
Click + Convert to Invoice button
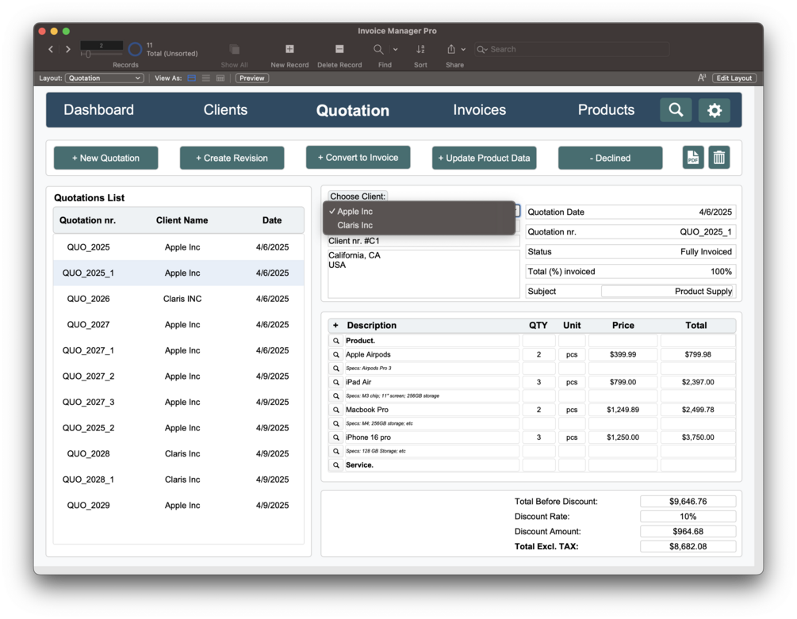pos(358,158)
